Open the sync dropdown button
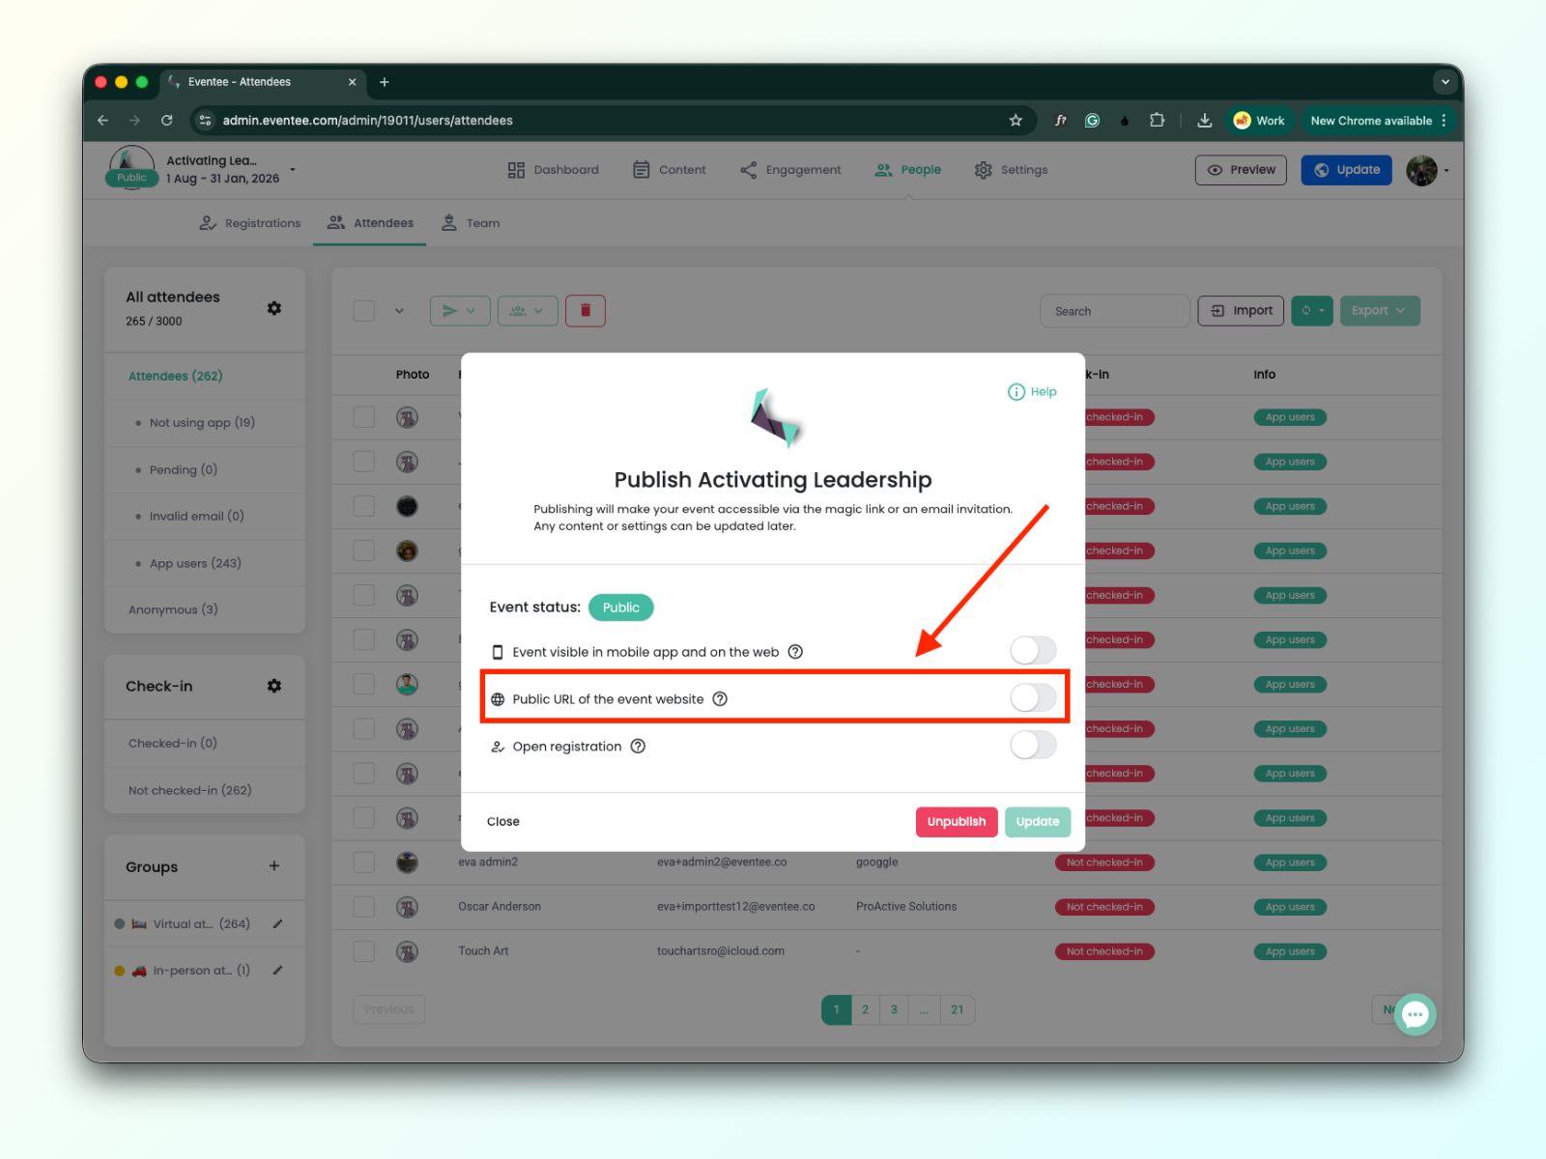The height and width of the screenshot is (1159, 1546). [x=1312, y=311]
